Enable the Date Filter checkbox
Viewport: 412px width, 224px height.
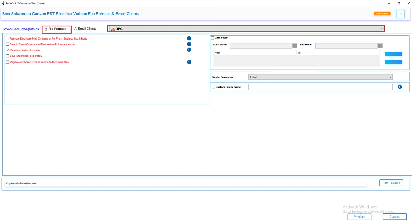(x=212, y=38)
